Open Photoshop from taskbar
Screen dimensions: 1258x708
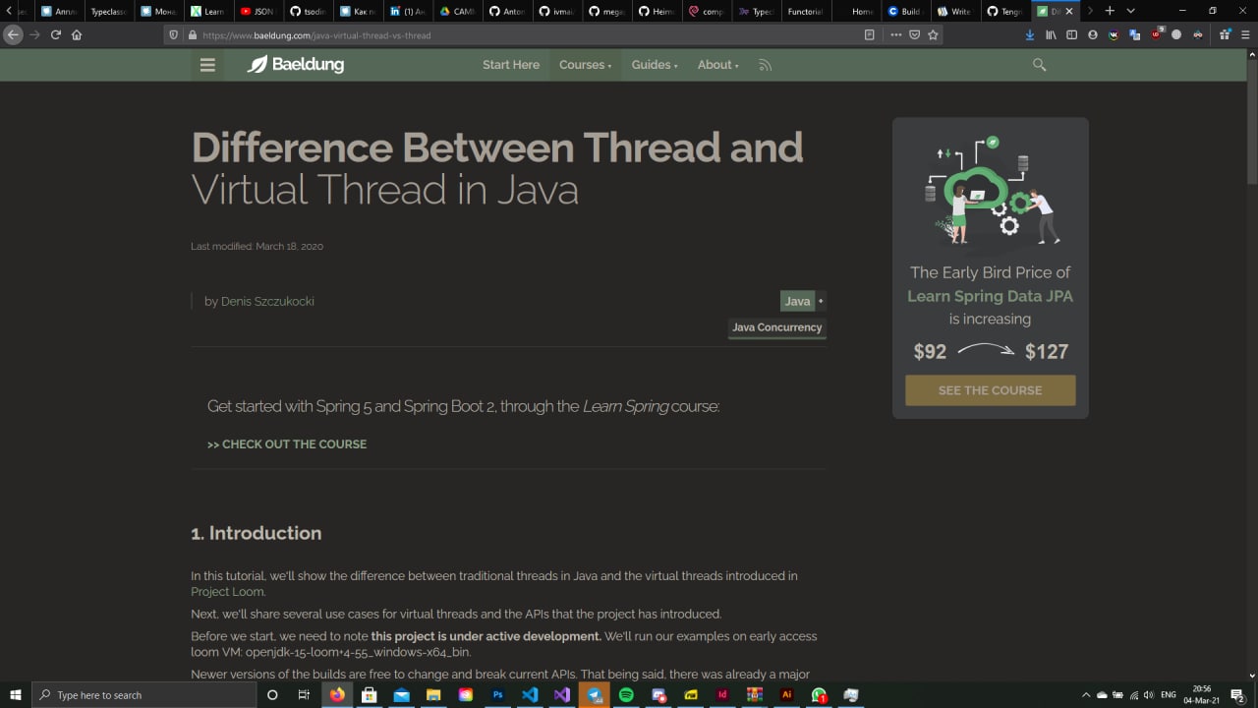coord(497,695)
